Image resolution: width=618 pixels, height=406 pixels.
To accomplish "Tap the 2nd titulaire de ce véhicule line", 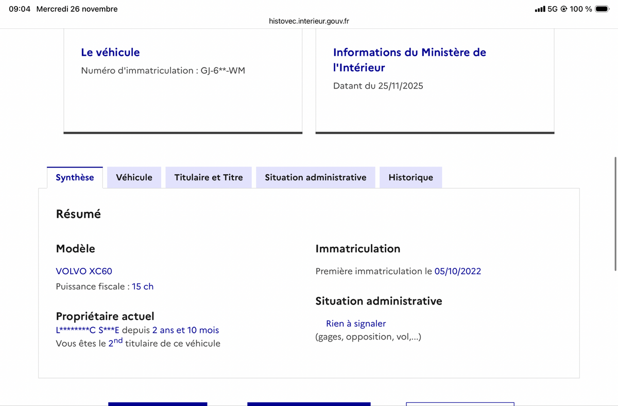I will [x=138, y=343].
